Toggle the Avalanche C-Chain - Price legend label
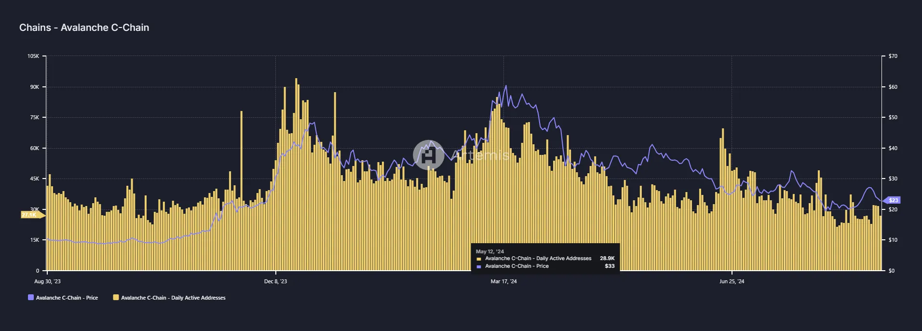The width and height of the screenshot is (922, 331). pos(67,298)
